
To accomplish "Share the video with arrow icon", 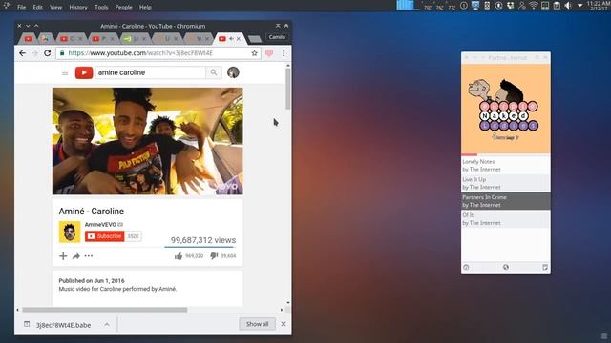I will click(x=76, y=256).
